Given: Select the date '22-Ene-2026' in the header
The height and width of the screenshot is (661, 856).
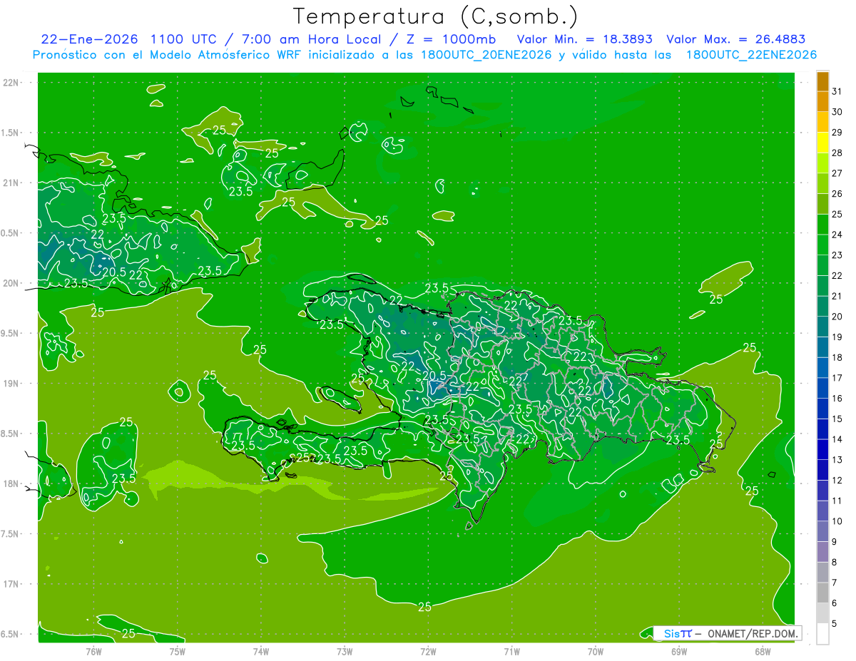Looking at the screenshot, I should (90, 39).
